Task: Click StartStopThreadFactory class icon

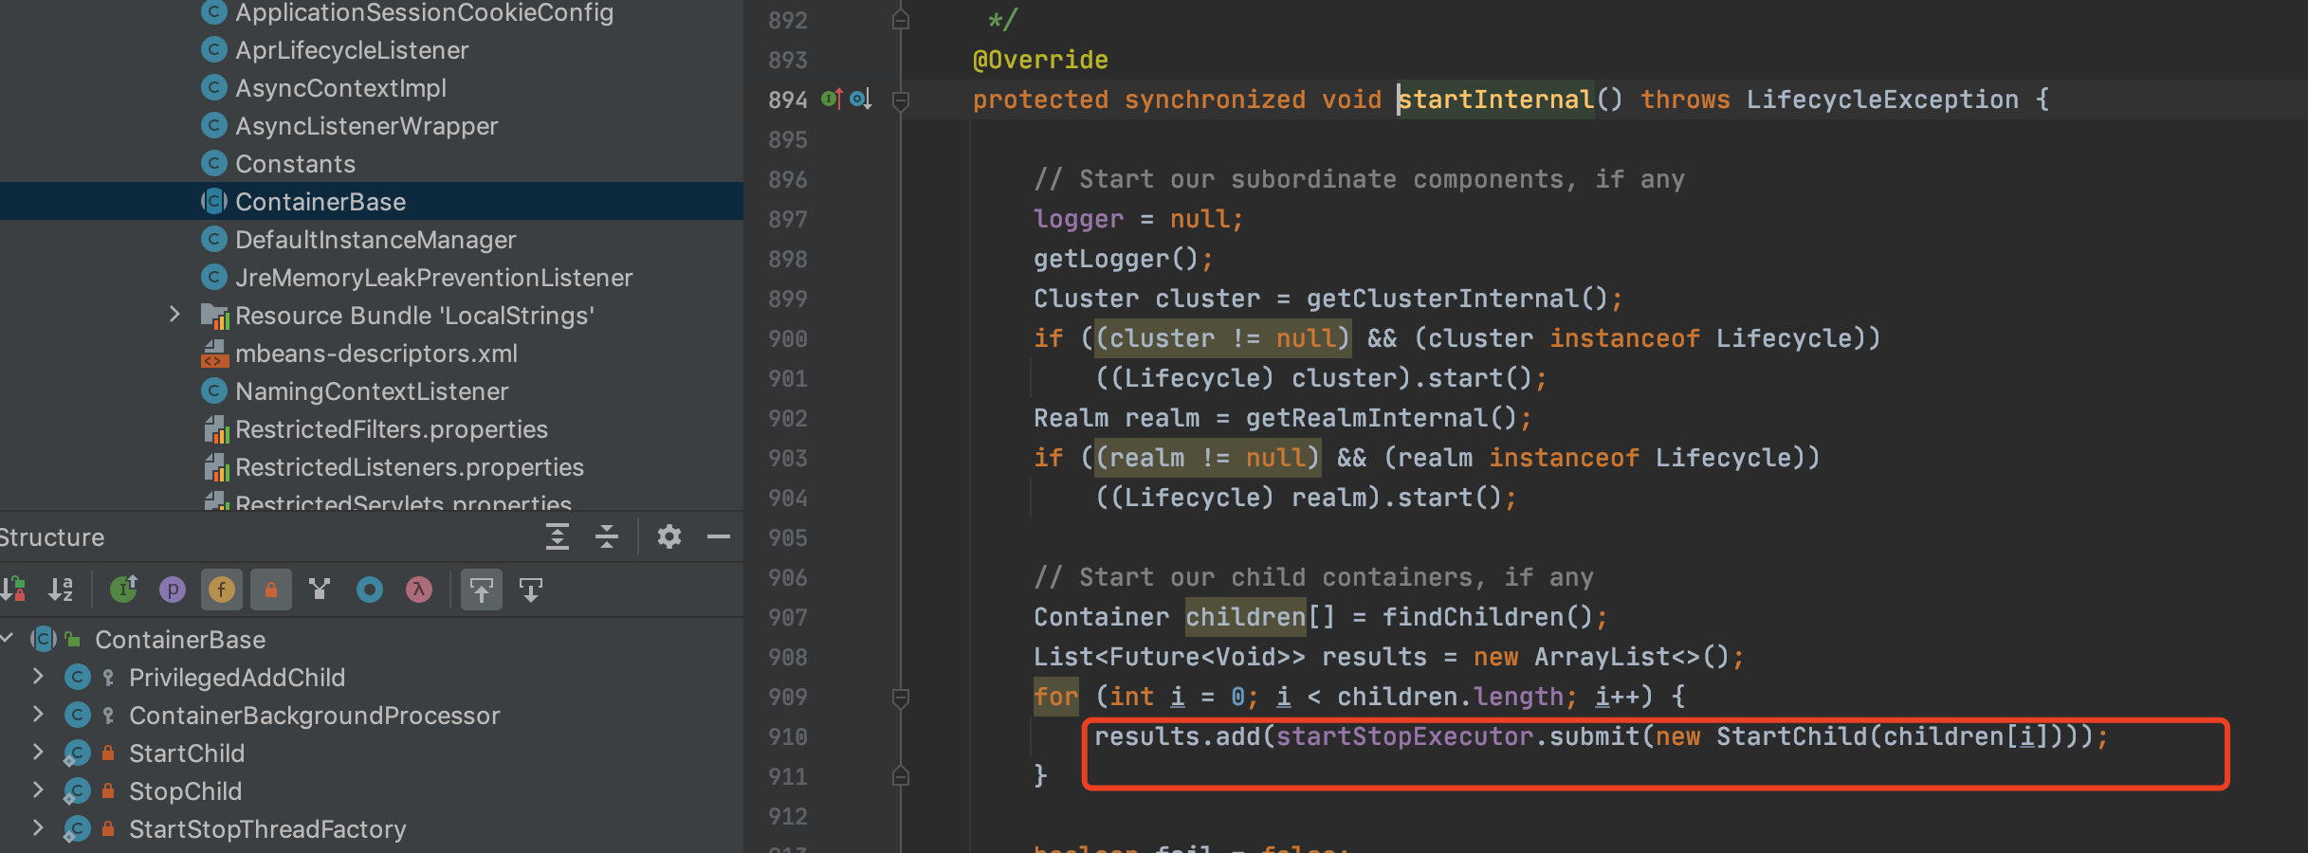Action: 76,828
